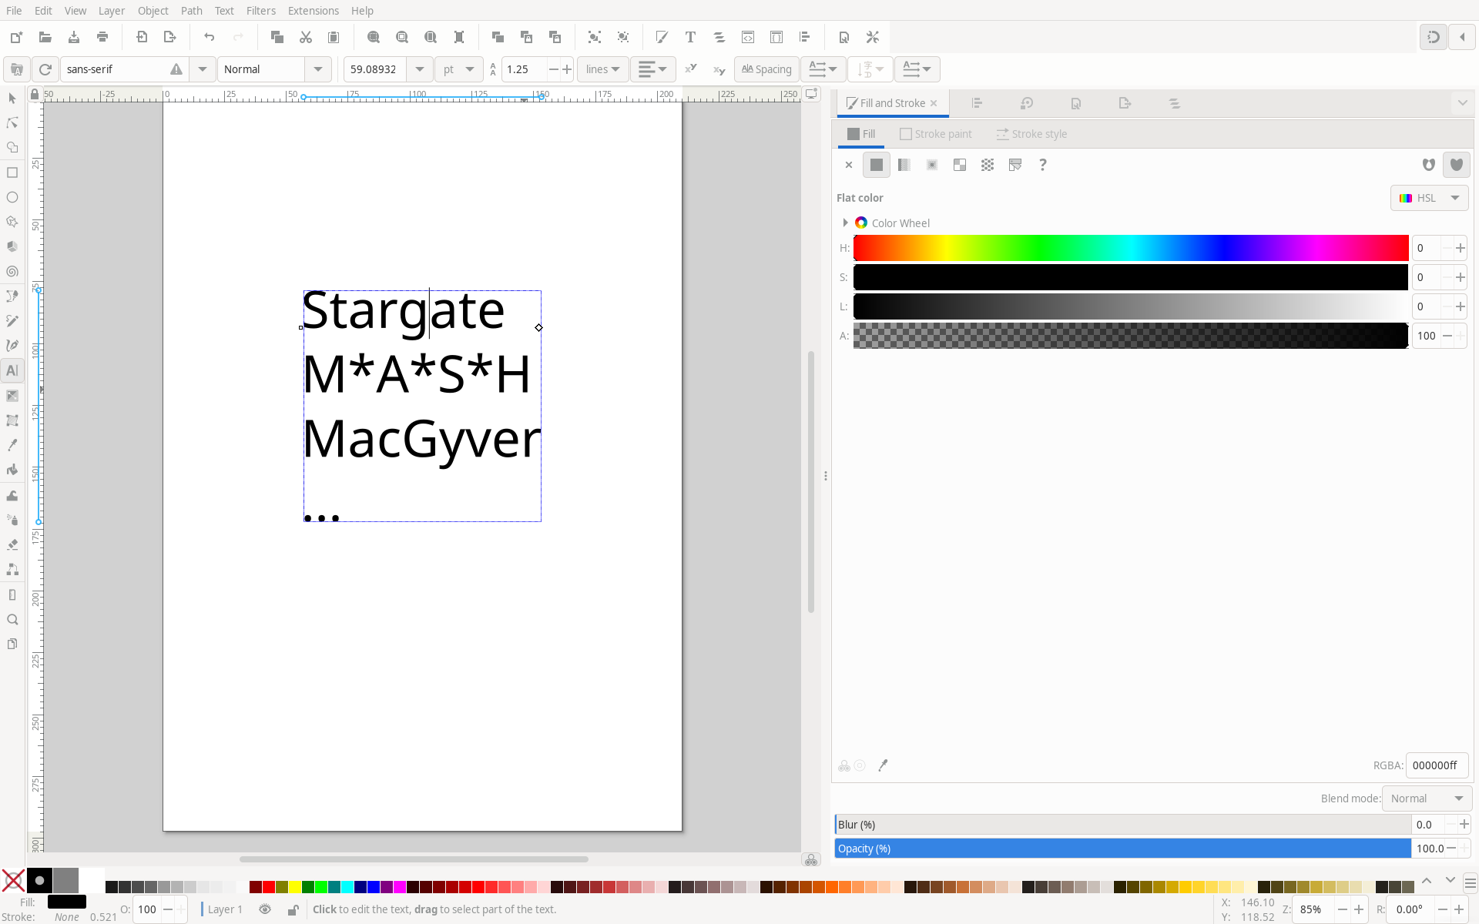Open the HSL color mode dropdown
Image resolution: width=1479 pixels, height=924 pixels.
point(1429,198)
